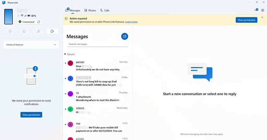The width and height of the screenshot is (267, 140).
Task: Click the purple avatar for sender 33
Action: coord(70,94)
